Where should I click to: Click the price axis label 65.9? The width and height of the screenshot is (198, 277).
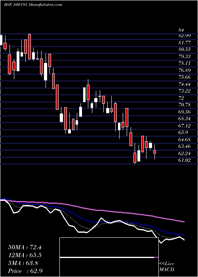click(x=183, y=133)
